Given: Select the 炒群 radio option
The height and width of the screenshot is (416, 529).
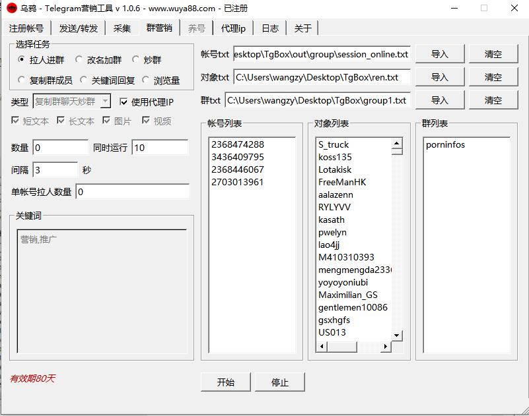Looking at the screenshot, I should [135, 59].
